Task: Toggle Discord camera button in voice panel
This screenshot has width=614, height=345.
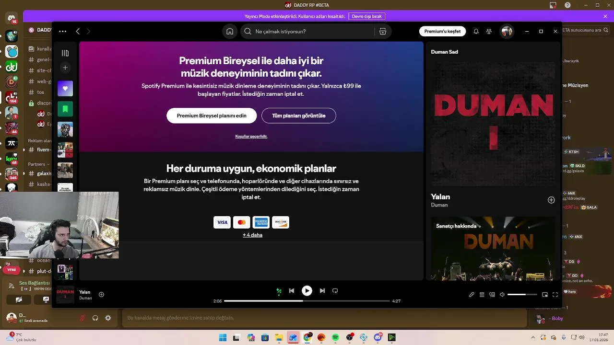Action: pyautogui.click(x=19, y=299)
